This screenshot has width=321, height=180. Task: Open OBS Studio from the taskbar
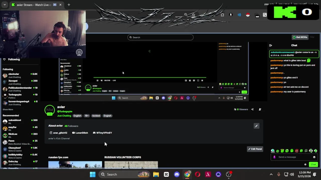(x=229, y=174)
